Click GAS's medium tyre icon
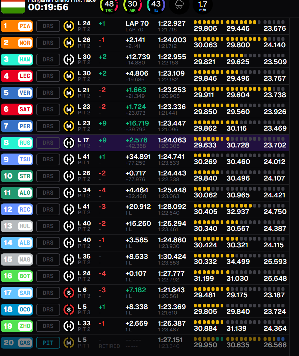299x356 pixels. (69, 343)
